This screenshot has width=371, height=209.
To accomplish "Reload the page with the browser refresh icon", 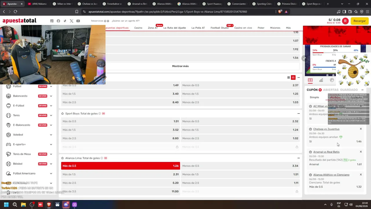I will click(15, 12).
